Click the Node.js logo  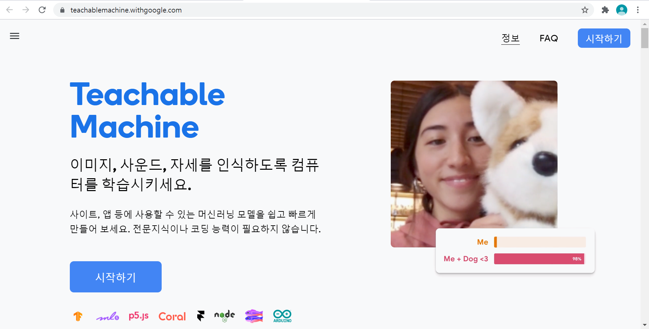224,316
